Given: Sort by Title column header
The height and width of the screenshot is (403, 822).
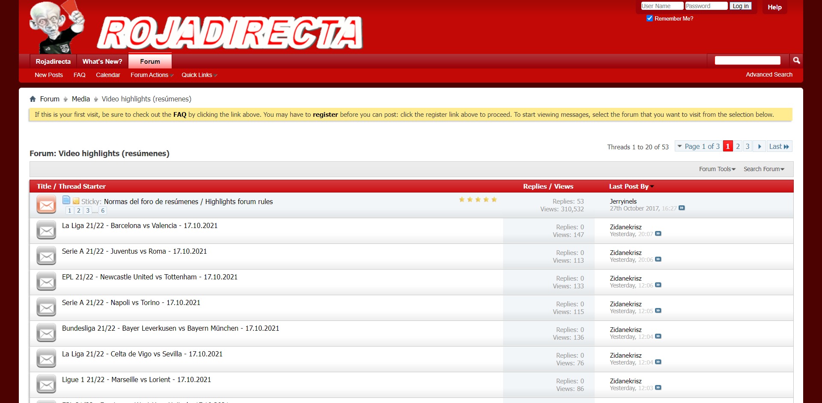Looking at the screenshot, I should [x=44, y=187].
